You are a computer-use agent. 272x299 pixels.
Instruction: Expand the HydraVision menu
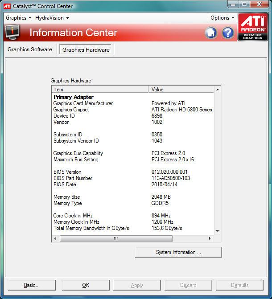52,18
